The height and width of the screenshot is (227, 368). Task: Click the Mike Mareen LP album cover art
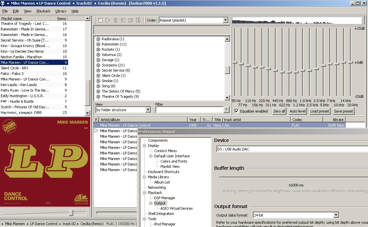(x=45, y=162)
